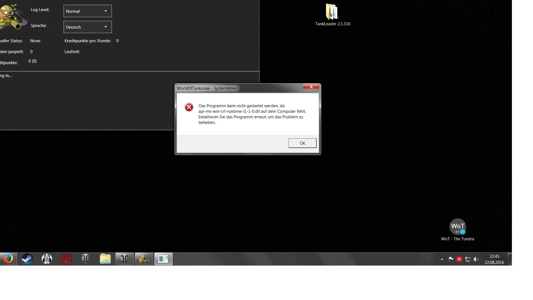Select the WoT - The Tundra desktop shortcut
The width and height of the screenshot is (533, 300).
click(457, 230)
